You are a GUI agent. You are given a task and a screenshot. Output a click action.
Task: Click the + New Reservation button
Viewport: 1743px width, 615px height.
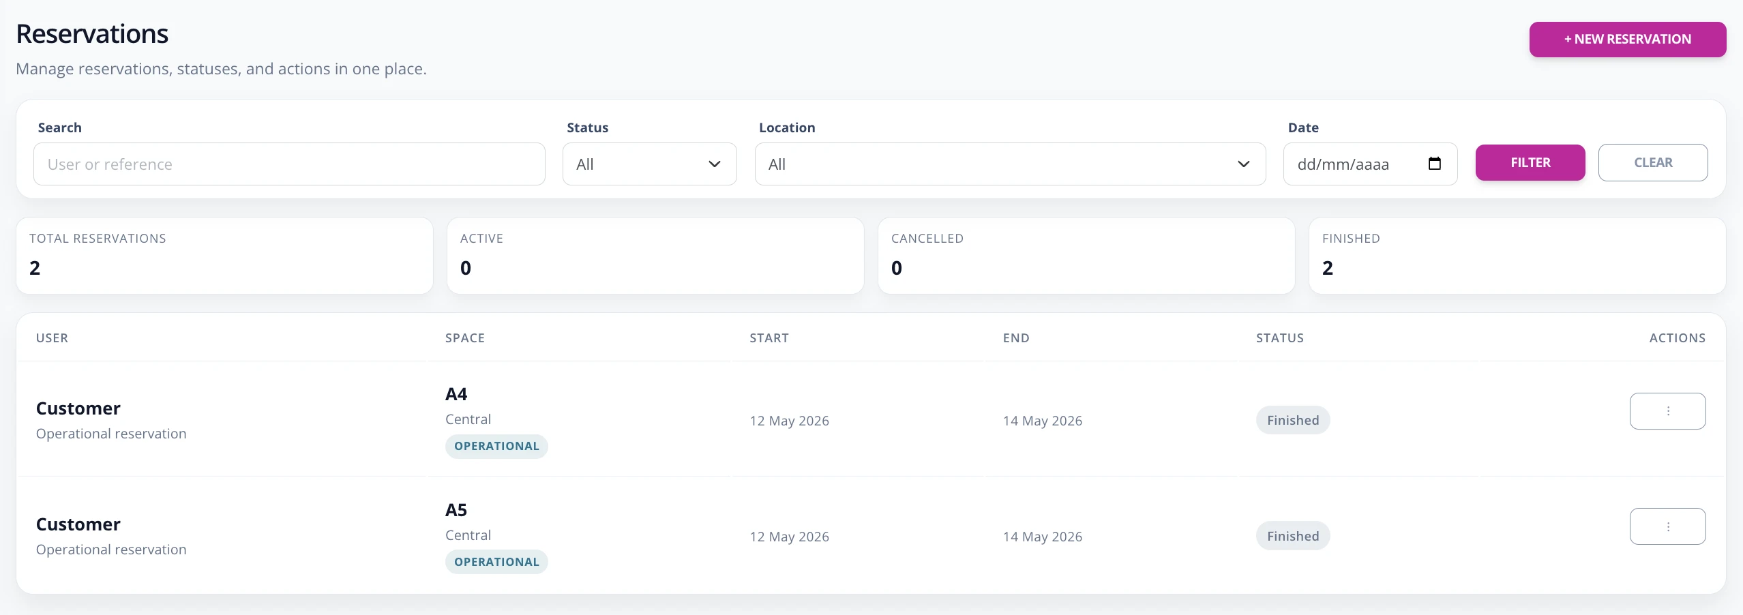pos(1627,40)
